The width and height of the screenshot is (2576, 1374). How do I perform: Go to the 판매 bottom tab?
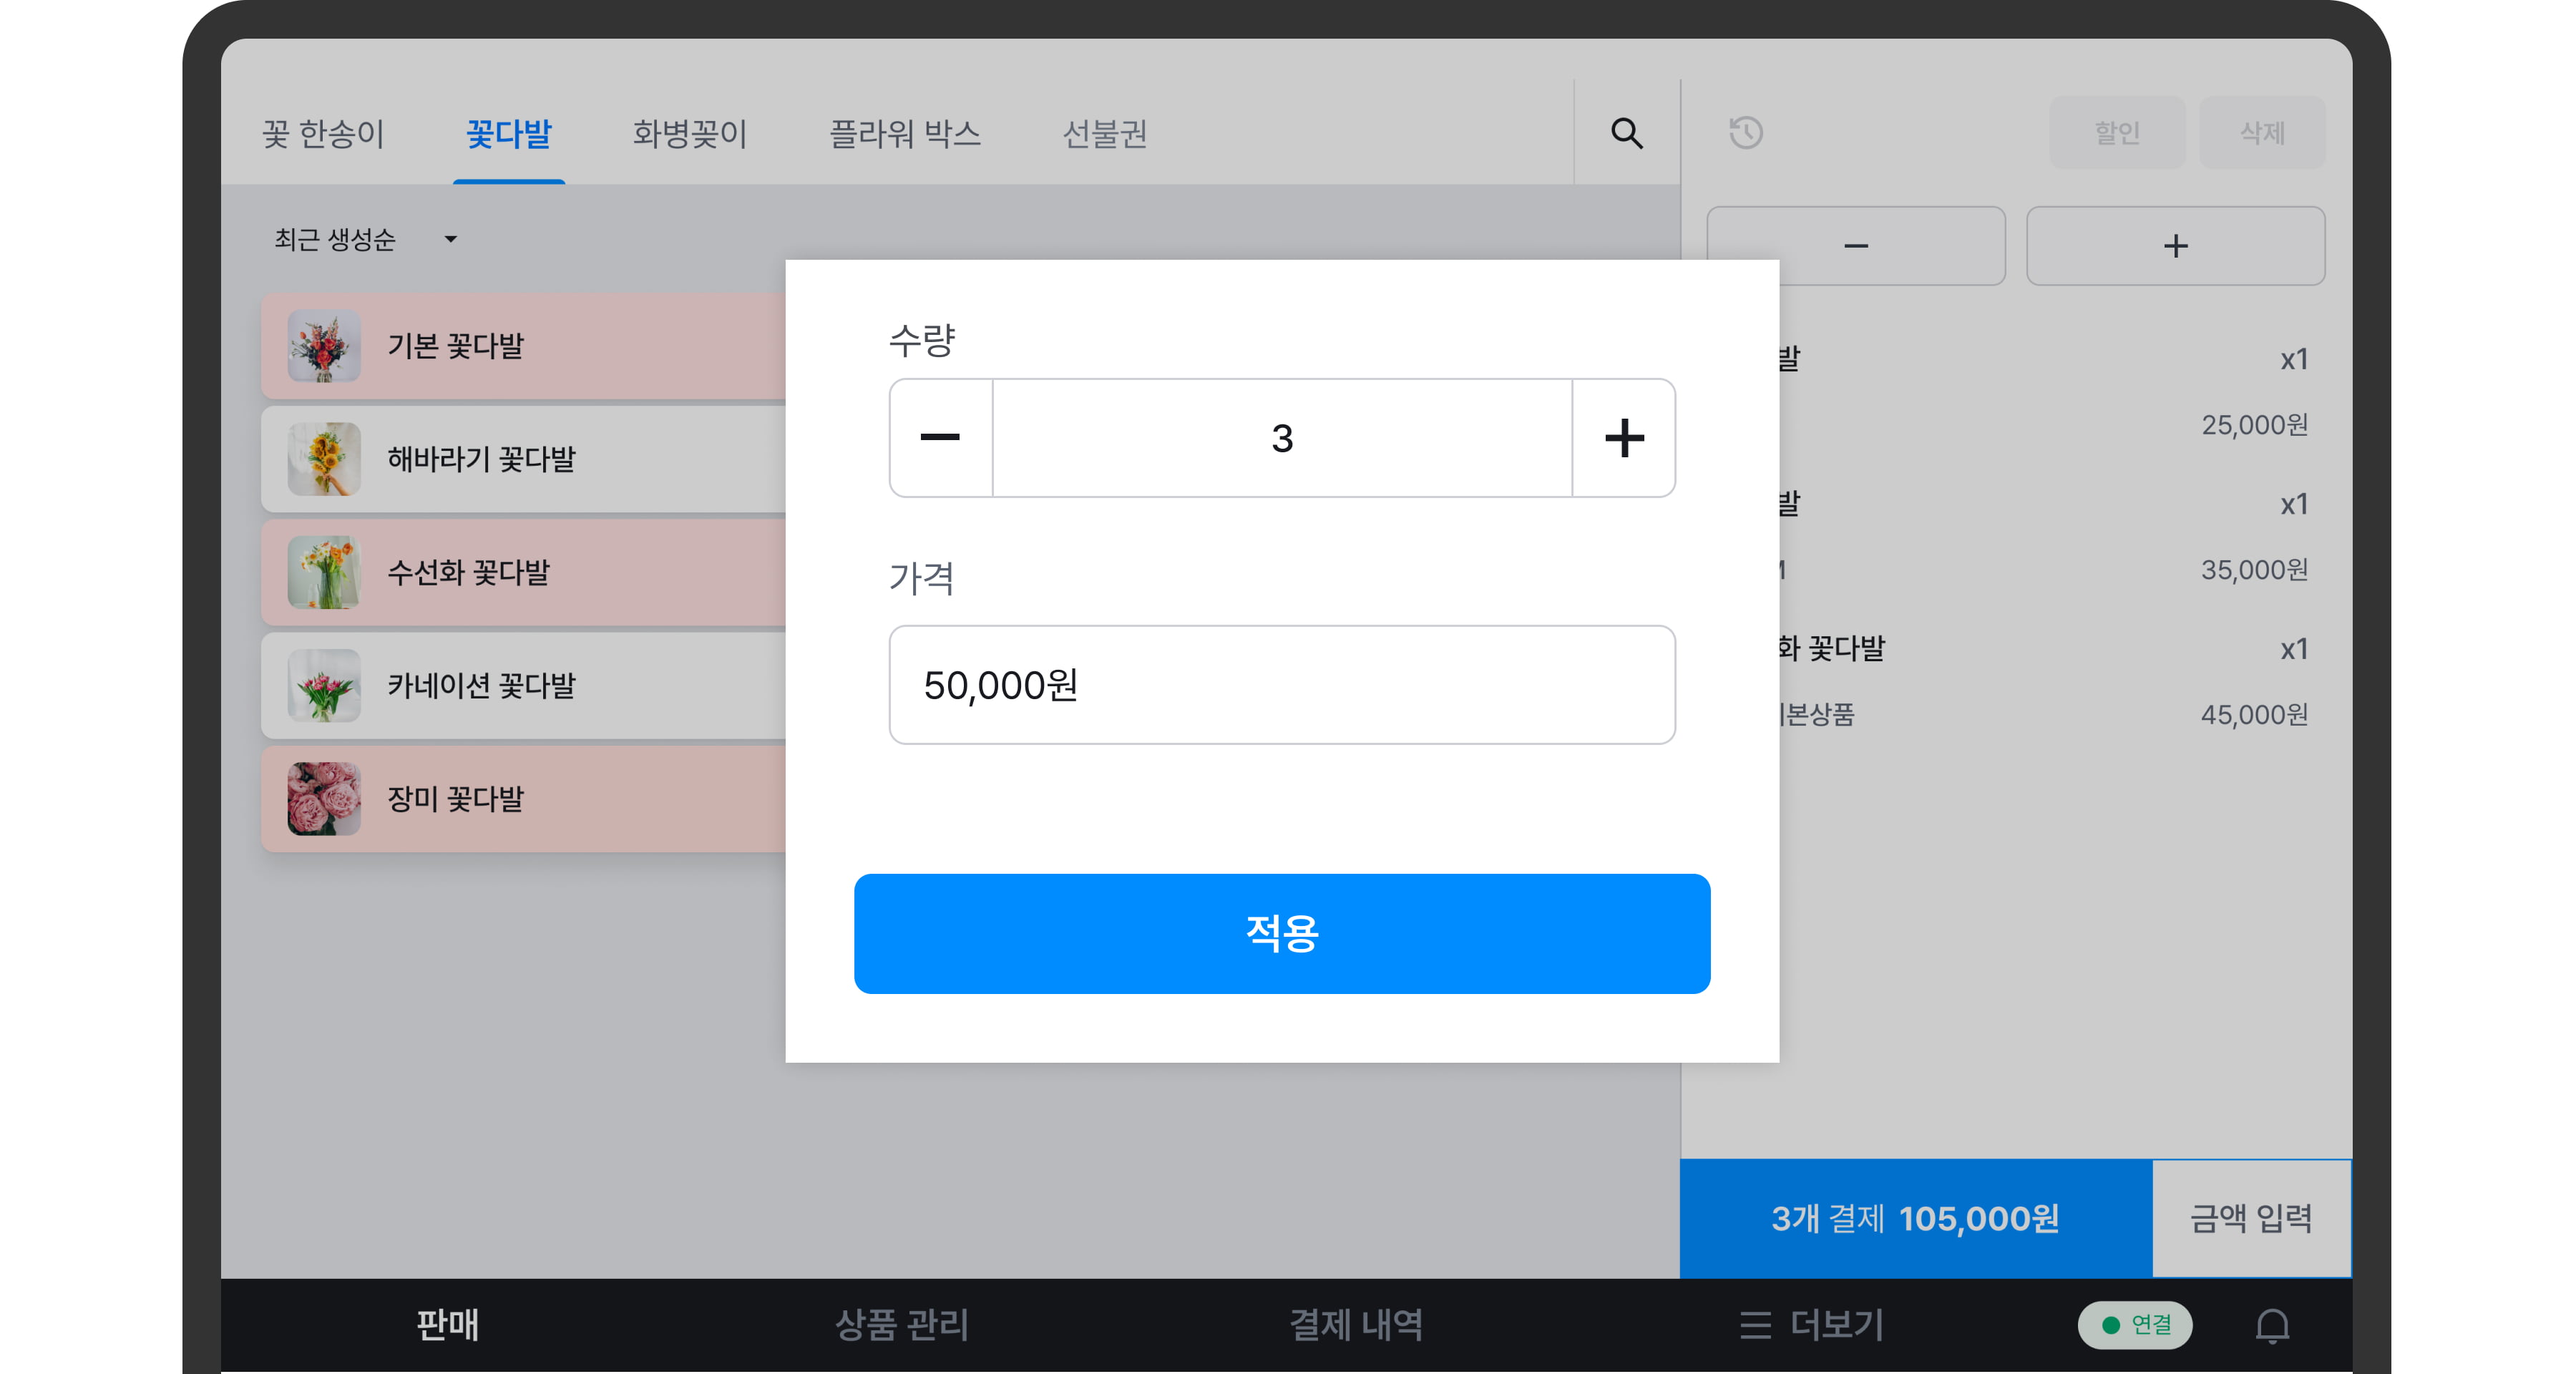pos(448,1325)
